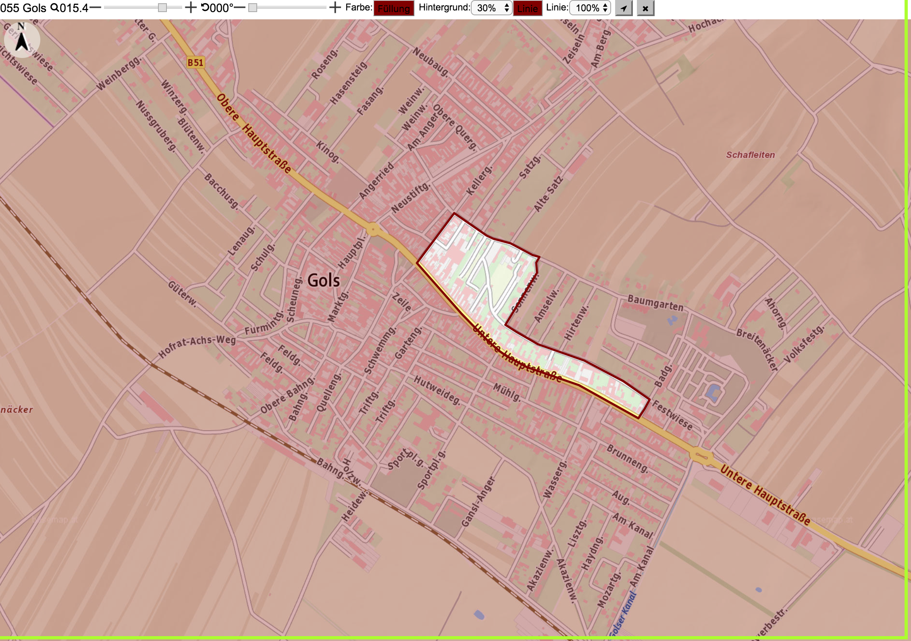Screen dimensions: 911x641
Task: Click the north compass arrow icon
Action: 22,39
